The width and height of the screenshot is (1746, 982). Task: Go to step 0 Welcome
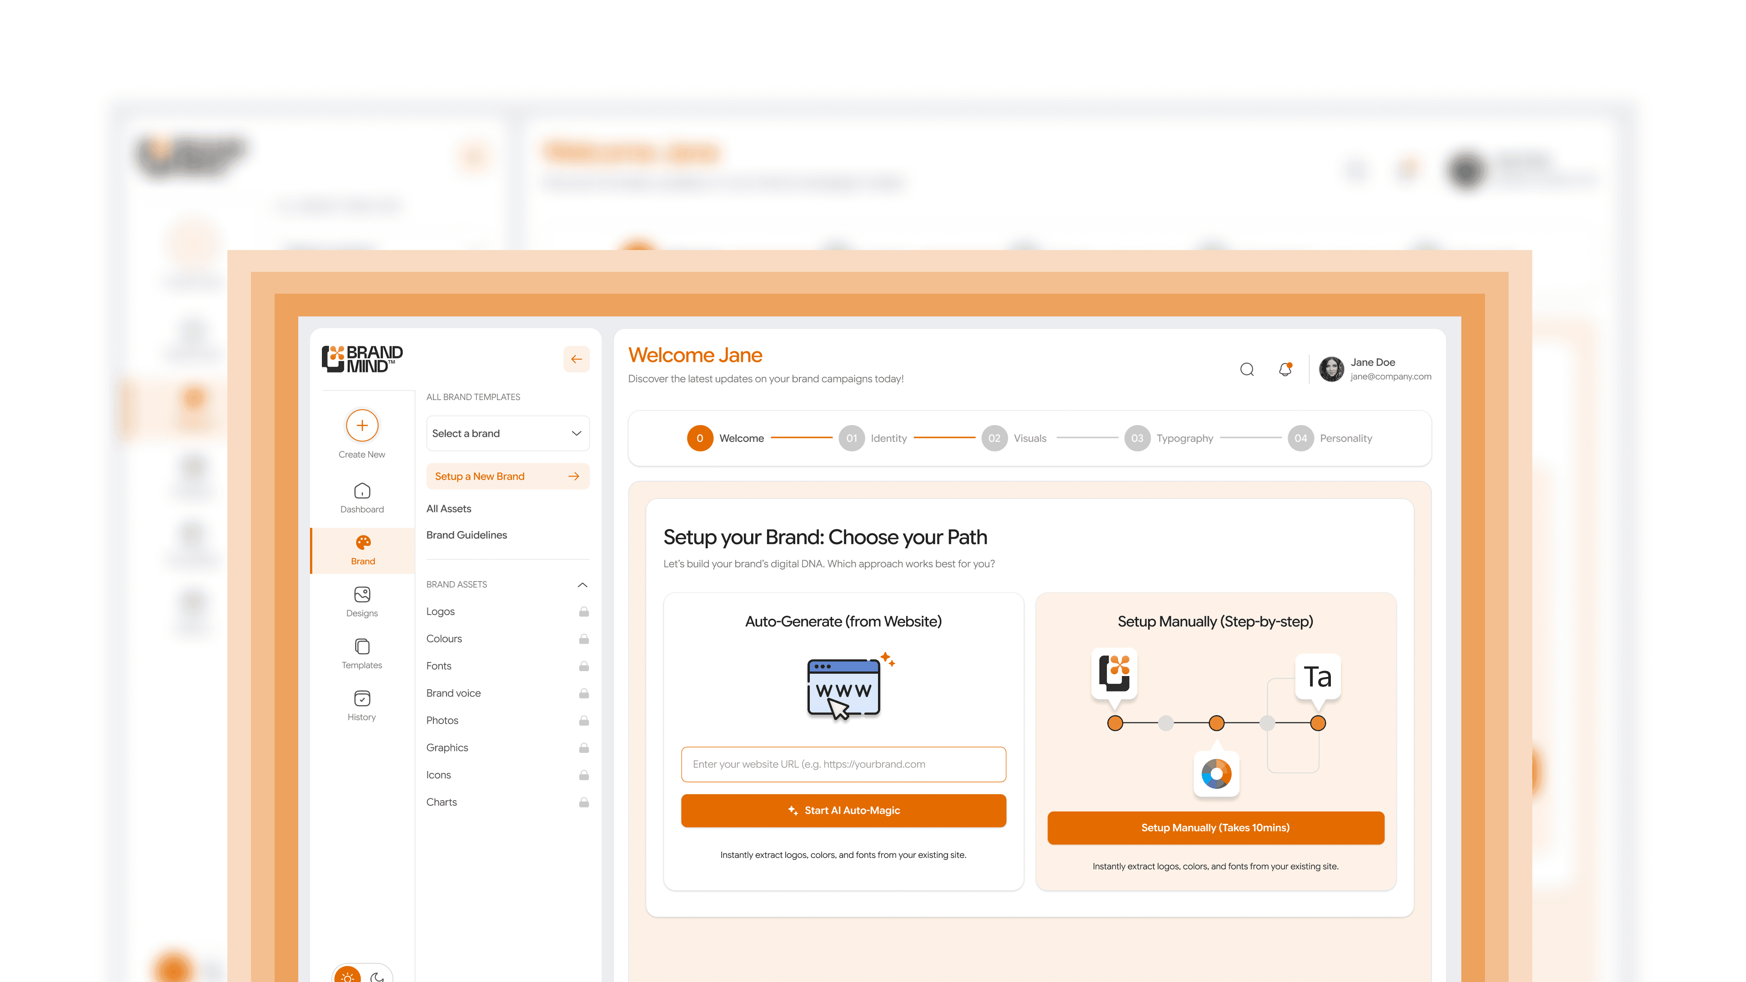[725, 438]
